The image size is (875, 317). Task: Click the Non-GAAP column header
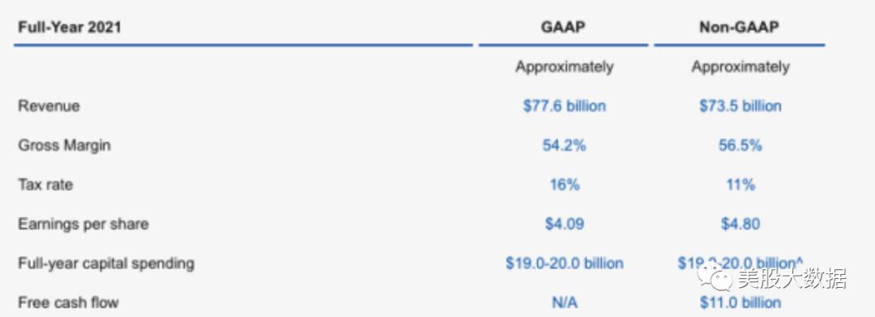pos(739,27)
